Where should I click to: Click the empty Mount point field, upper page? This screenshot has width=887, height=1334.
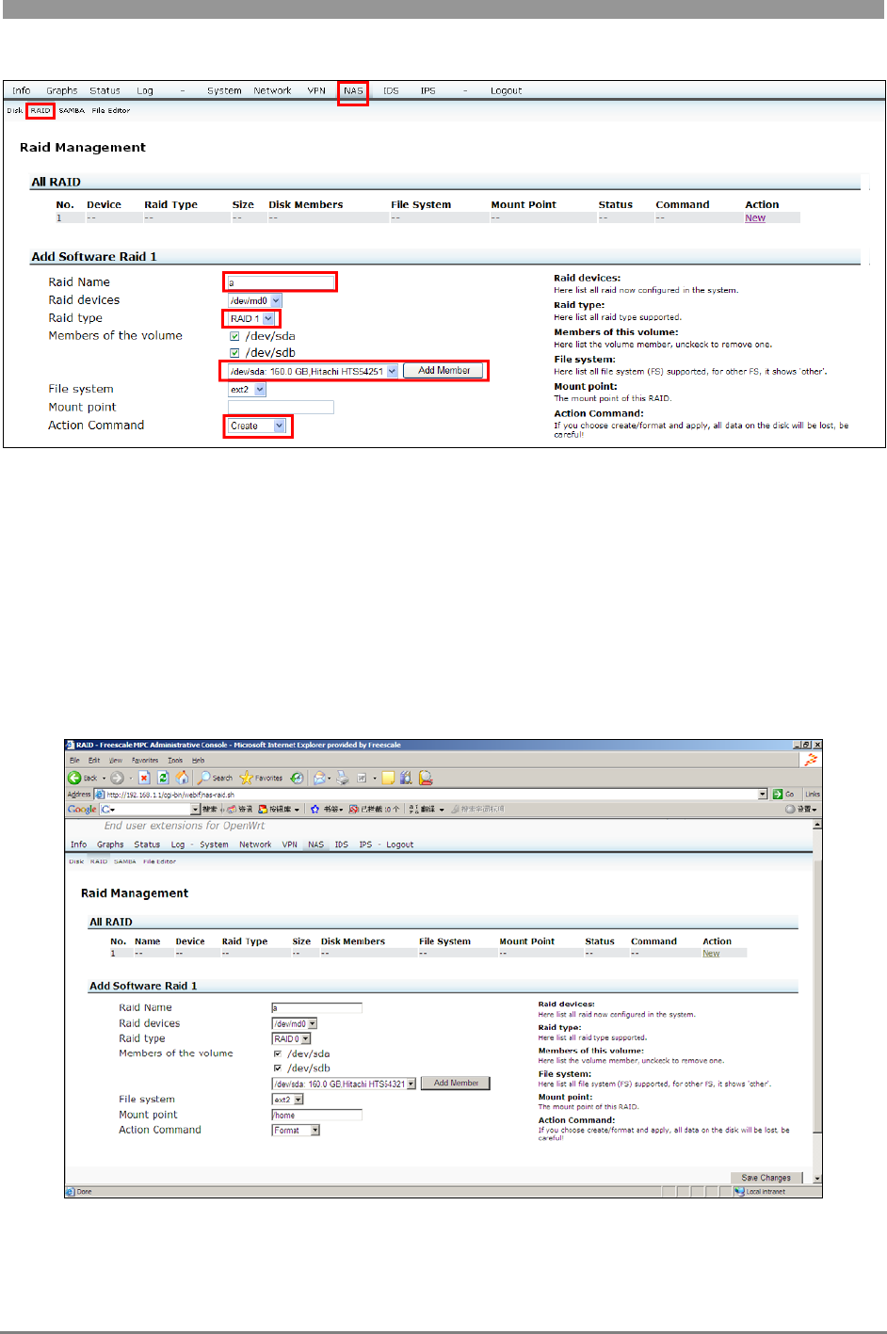tap(281, 408)
